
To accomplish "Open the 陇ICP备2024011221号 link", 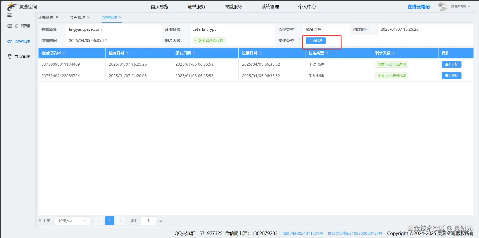I will 303,234.
